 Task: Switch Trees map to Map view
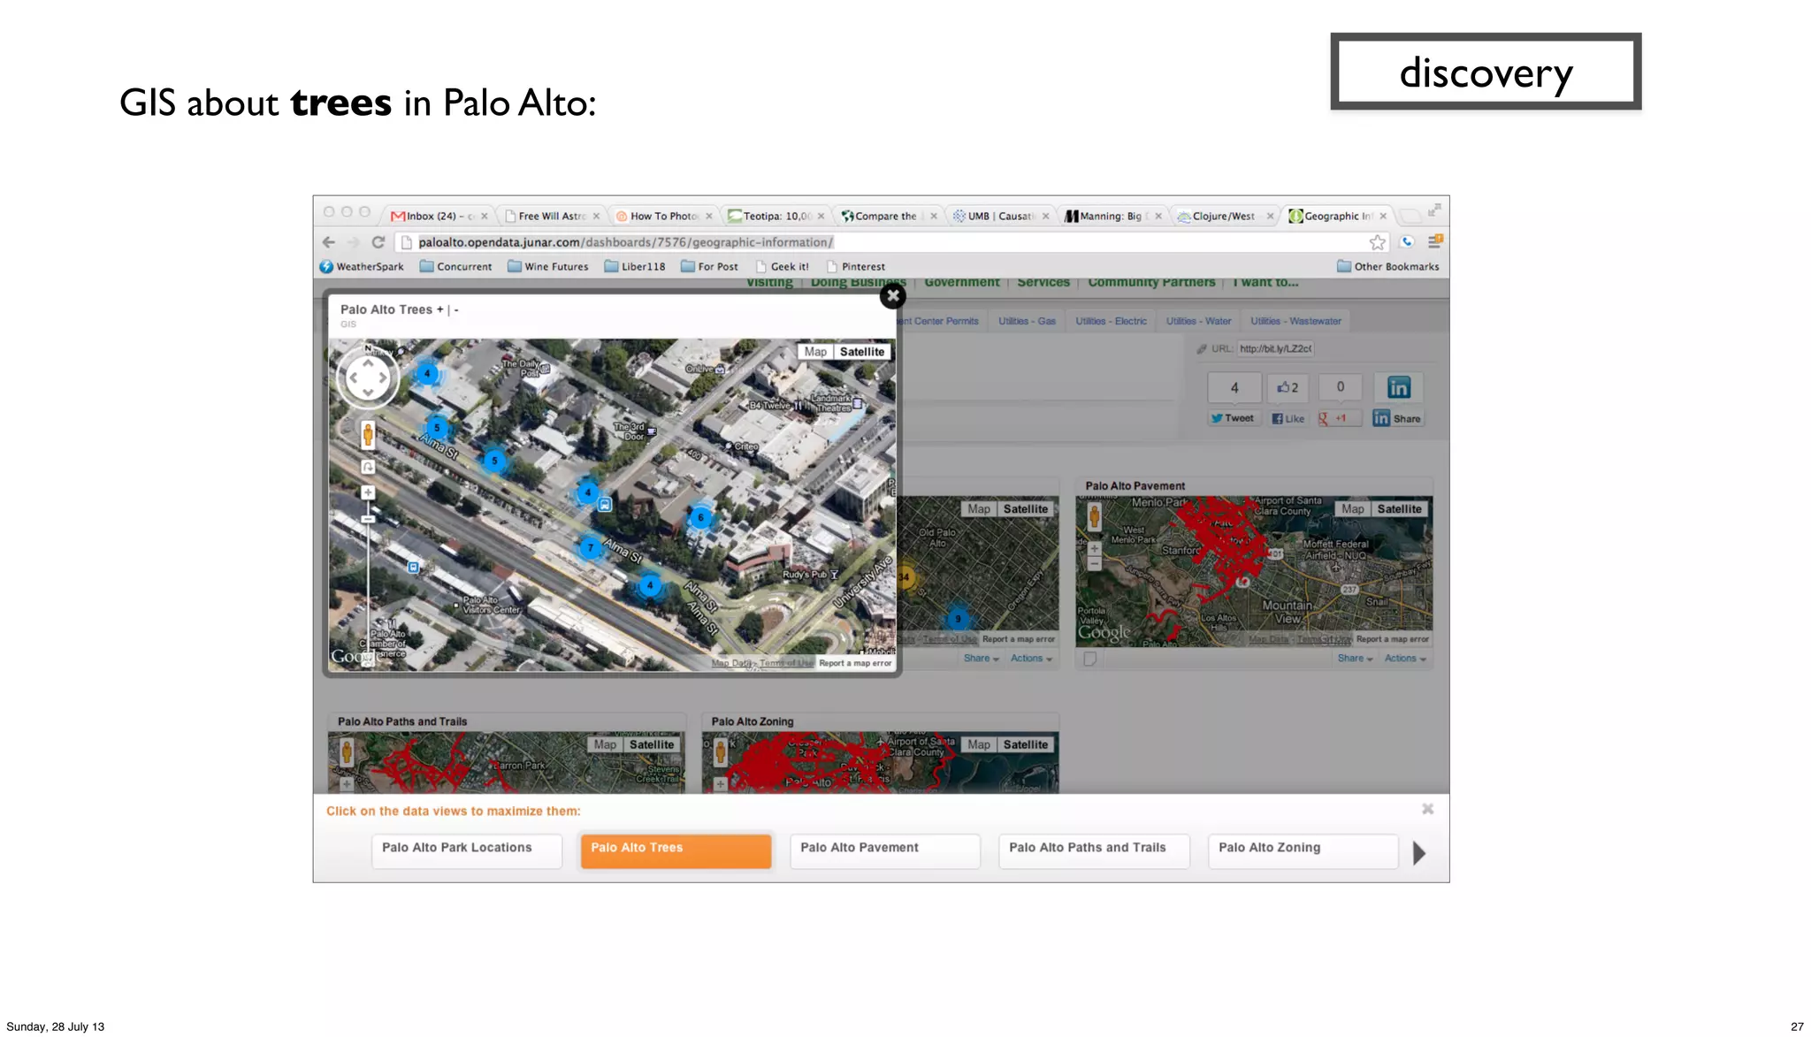click(x=815, y=352)
